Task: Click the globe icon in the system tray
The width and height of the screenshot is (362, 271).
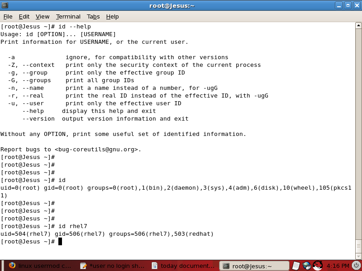Action: 306,266
